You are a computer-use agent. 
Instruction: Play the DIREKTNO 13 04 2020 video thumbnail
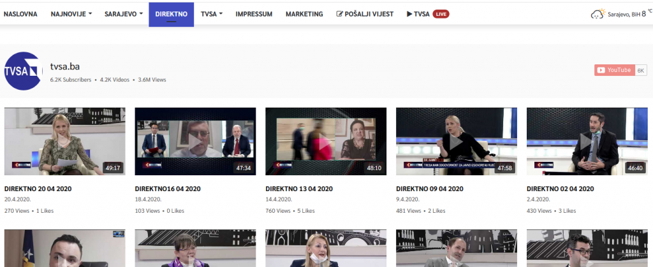point(326,141)
